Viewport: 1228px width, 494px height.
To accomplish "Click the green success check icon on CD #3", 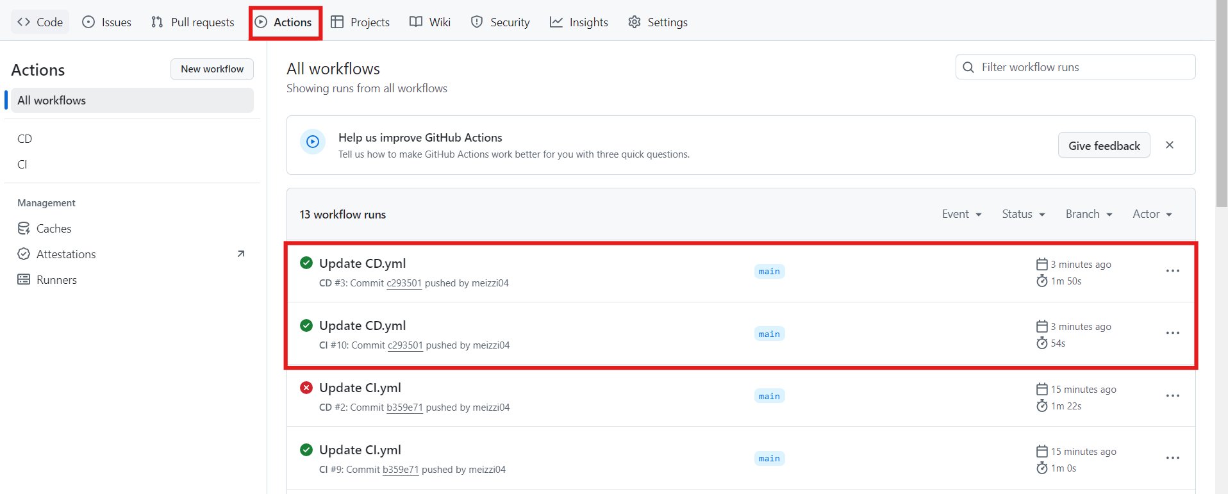I will (306, 263).
